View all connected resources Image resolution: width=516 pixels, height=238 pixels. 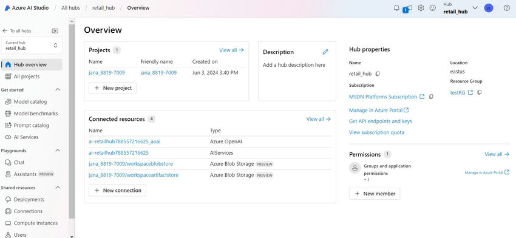pos(319,119)
